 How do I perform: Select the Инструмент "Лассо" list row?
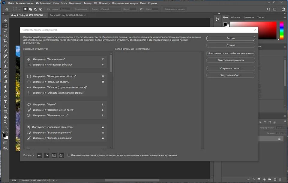pyautogui.click(x=66, y=104)
